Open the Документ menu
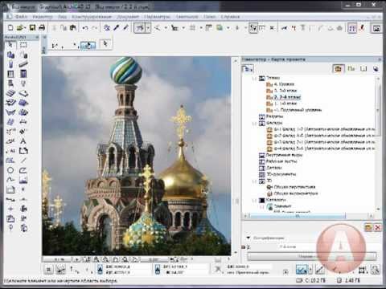386x289 pixels. click(128, 17)
